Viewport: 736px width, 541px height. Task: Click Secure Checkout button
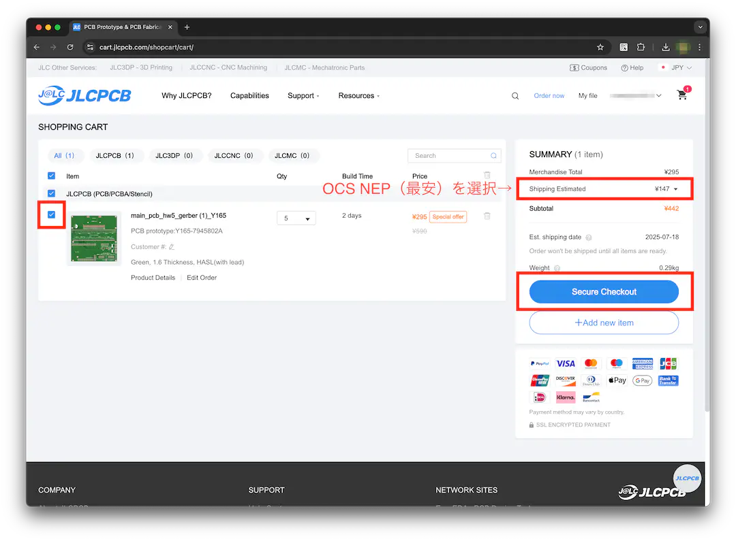tap(604, 292)
